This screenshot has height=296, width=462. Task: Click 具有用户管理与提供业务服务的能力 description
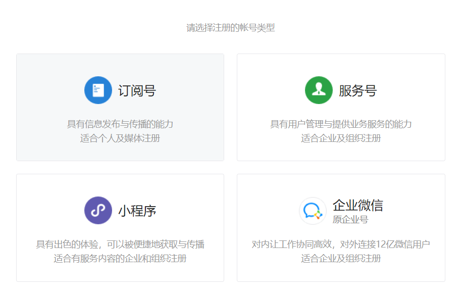tap(339, 124)
